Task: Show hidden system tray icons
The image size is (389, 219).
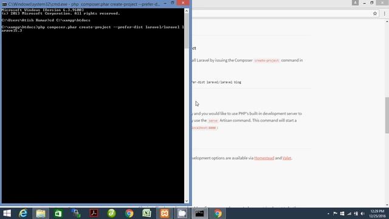Action: point(328,214)
